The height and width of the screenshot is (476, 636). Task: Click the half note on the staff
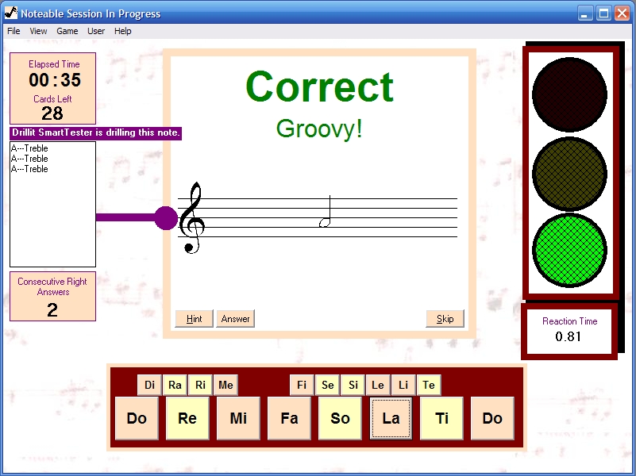click(325, 212)
